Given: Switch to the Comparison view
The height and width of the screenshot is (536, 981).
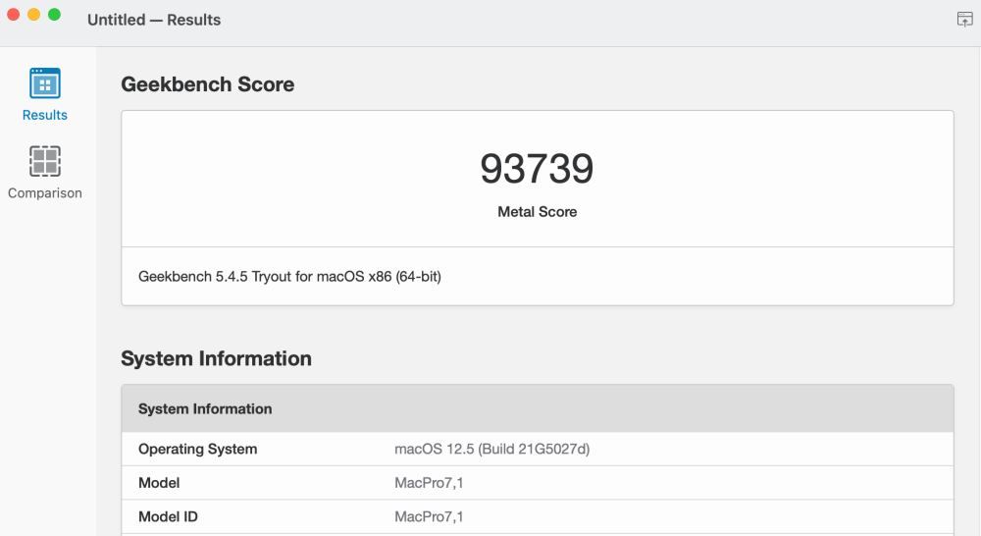Looking at the screenshot, I should pyautogui.click(x=44, y=173).
